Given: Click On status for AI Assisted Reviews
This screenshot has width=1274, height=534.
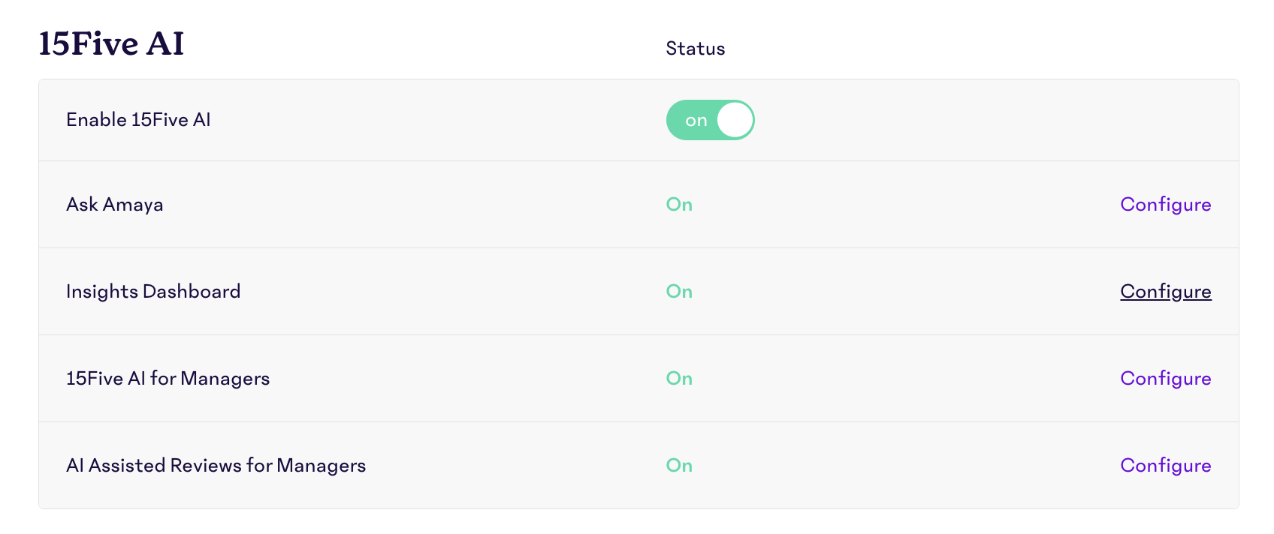Looking at the screenshot, I should point(679,466).
